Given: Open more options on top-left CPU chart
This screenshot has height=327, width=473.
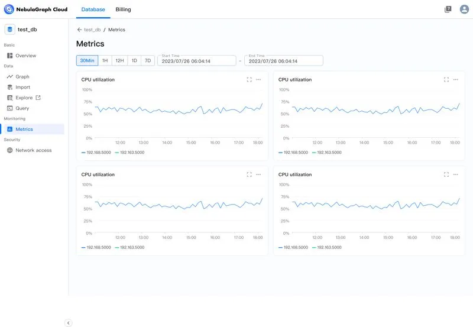Looking at the screenshot, I should coord(258,80).
